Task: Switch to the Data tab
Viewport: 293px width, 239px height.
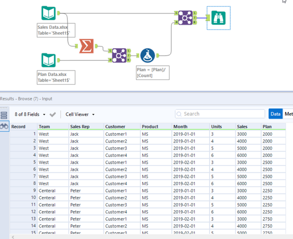Action: (275, 114)
